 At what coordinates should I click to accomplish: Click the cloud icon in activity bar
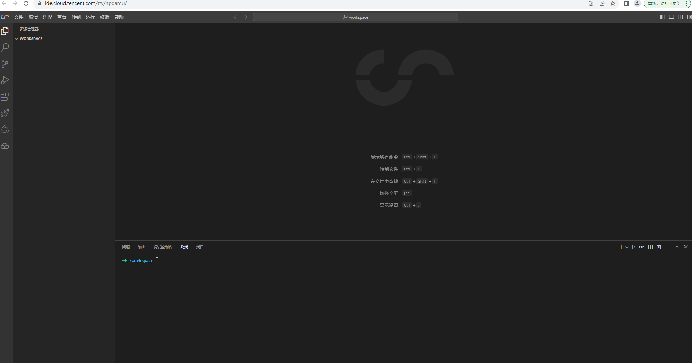5,146
